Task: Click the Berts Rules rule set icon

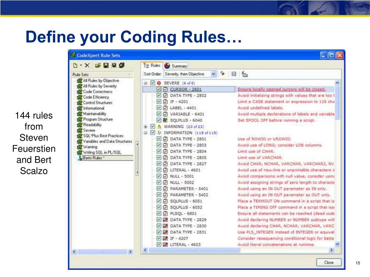Action: [x=80, y=158]
